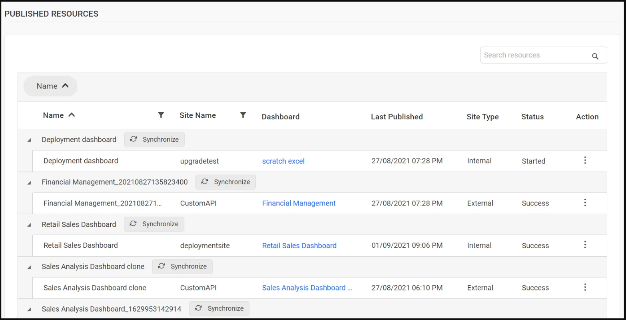Viewport: 626px width, 320px height.
Task: Synchronize the Deployment dashboard group
Action: click(154, 139)
